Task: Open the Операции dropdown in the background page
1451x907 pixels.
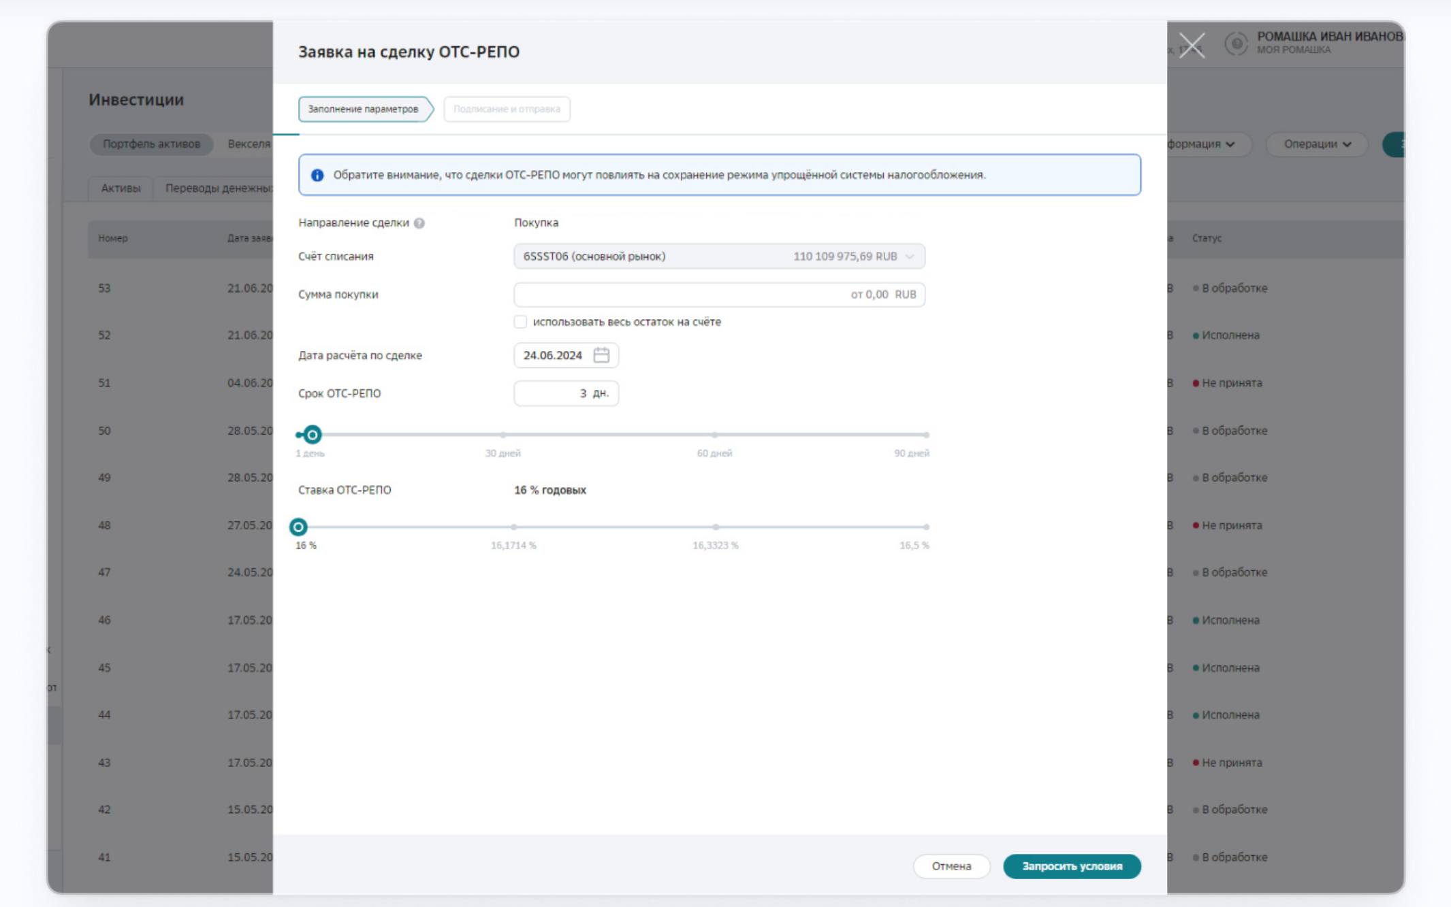Action: [1317, 144]
